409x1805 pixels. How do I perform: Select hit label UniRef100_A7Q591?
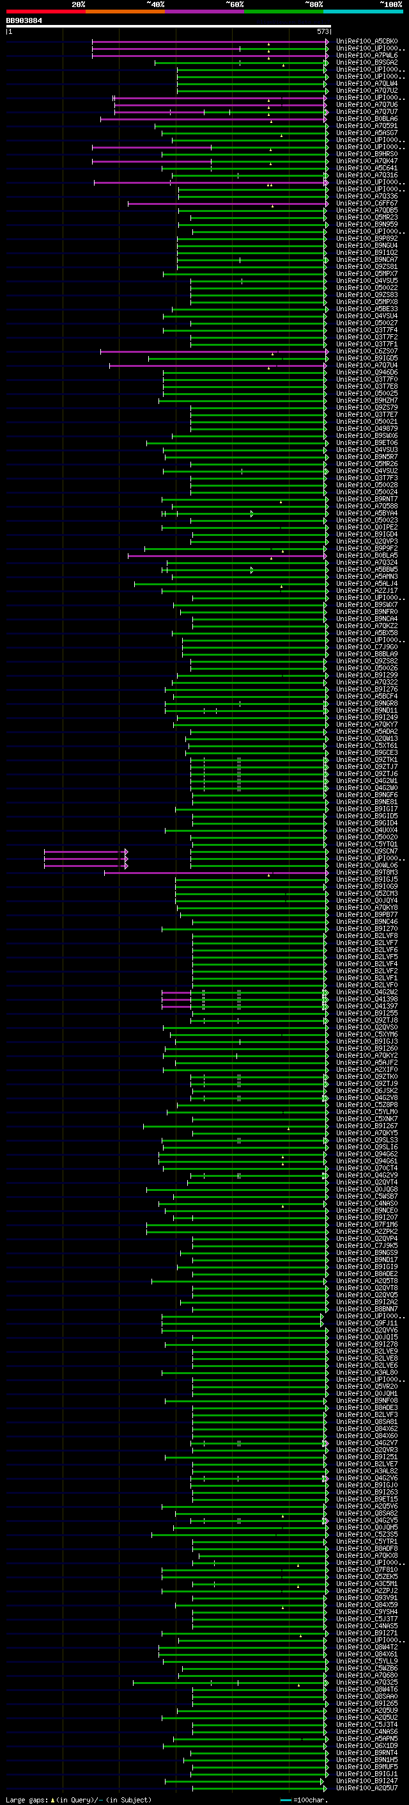coord(366,126)
